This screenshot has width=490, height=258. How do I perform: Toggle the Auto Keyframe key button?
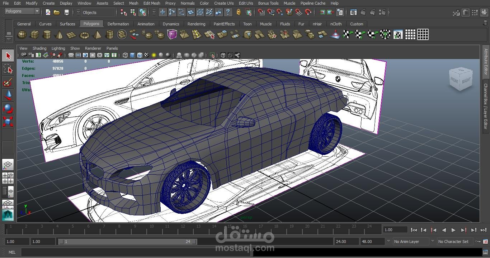point(477,242)
